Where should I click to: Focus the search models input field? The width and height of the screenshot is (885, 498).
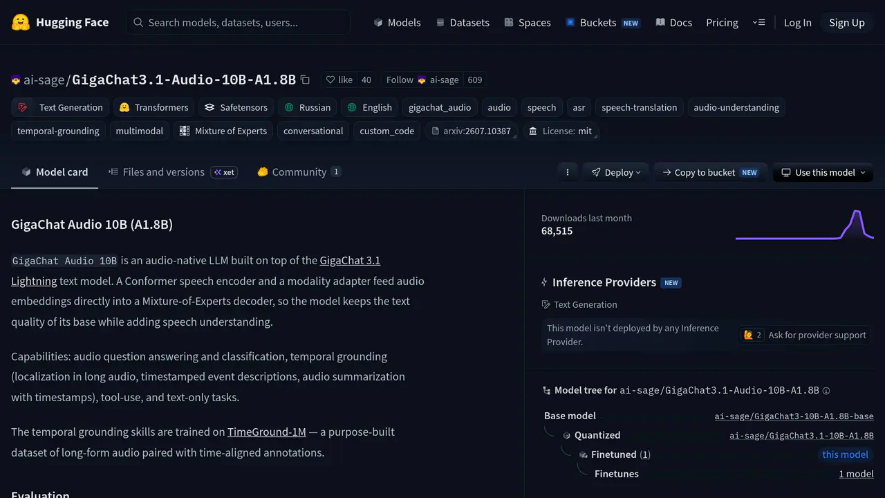[x=238, y=22]
